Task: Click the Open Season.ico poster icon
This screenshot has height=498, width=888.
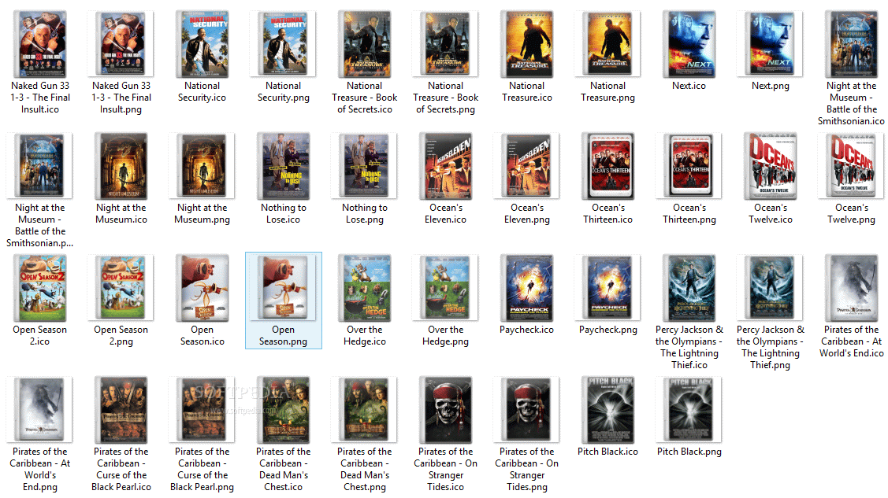Action: tap(202, 288)
